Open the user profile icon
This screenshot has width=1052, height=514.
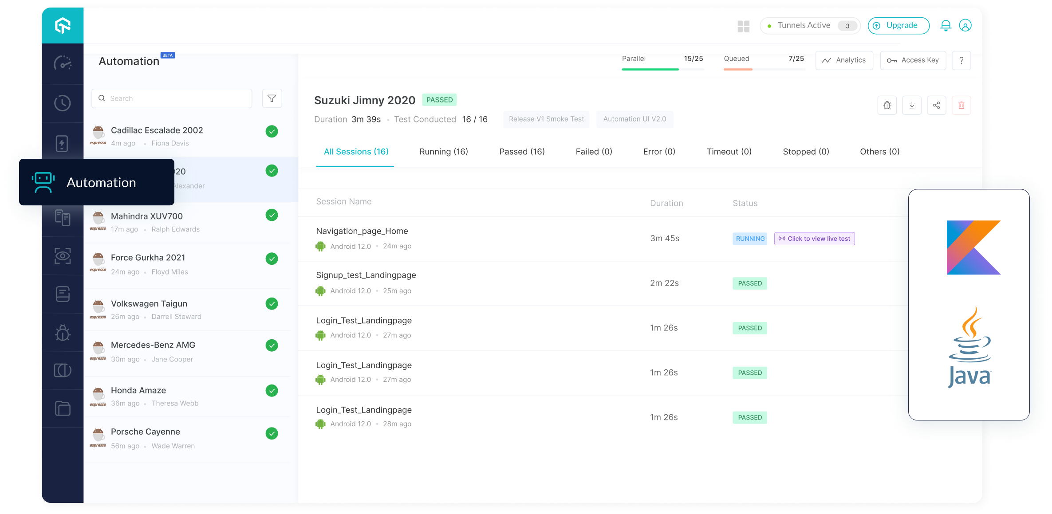click(965, 26)
